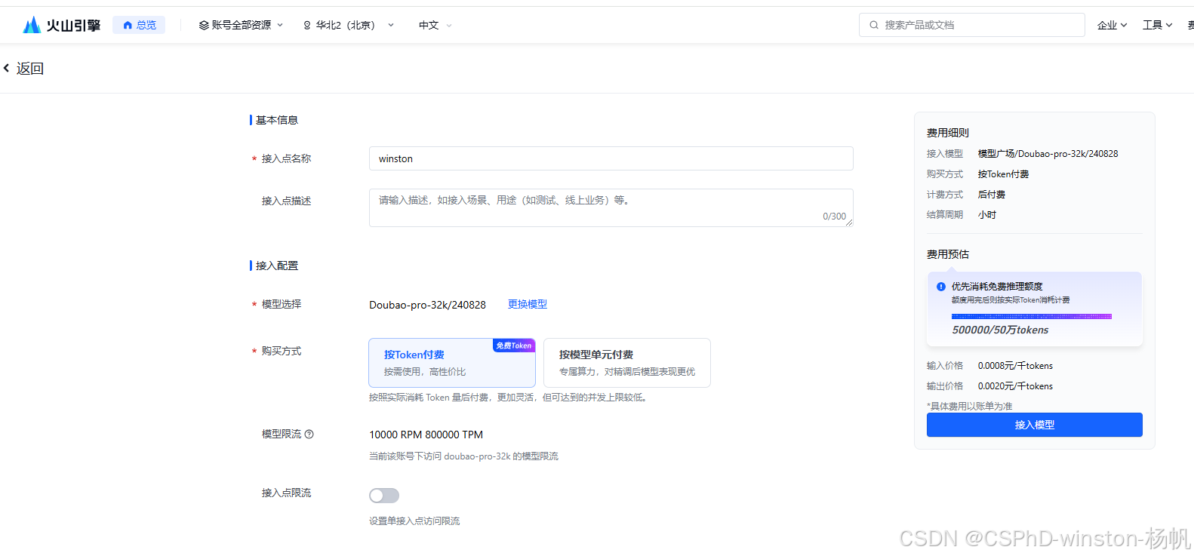
Task: Click the 0.0008元/千tokens input price
Action: 1015,365
